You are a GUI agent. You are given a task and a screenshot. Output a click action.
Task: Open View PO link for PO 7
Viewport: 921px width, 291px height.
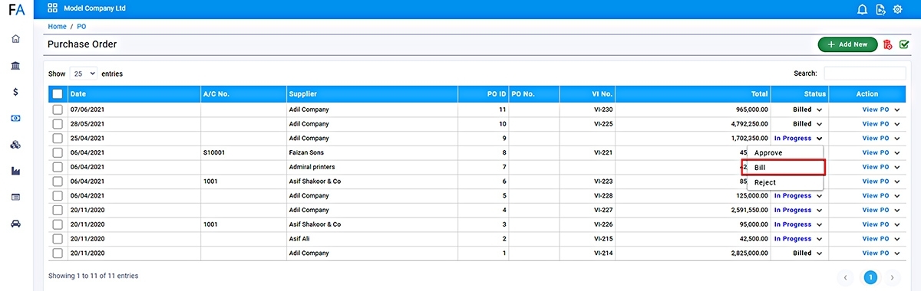click(876, 167)
